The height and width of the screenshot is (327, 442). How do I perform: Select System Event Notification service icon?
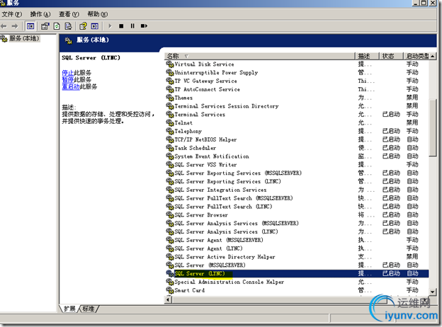point(170,156)
